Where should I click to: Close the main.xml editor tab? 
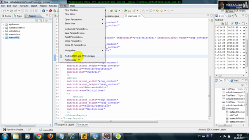point(139,16)
